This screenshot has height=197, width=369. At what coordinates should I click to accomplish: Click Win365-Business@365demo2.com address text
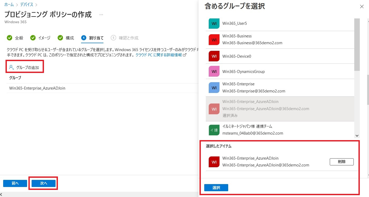252,43
